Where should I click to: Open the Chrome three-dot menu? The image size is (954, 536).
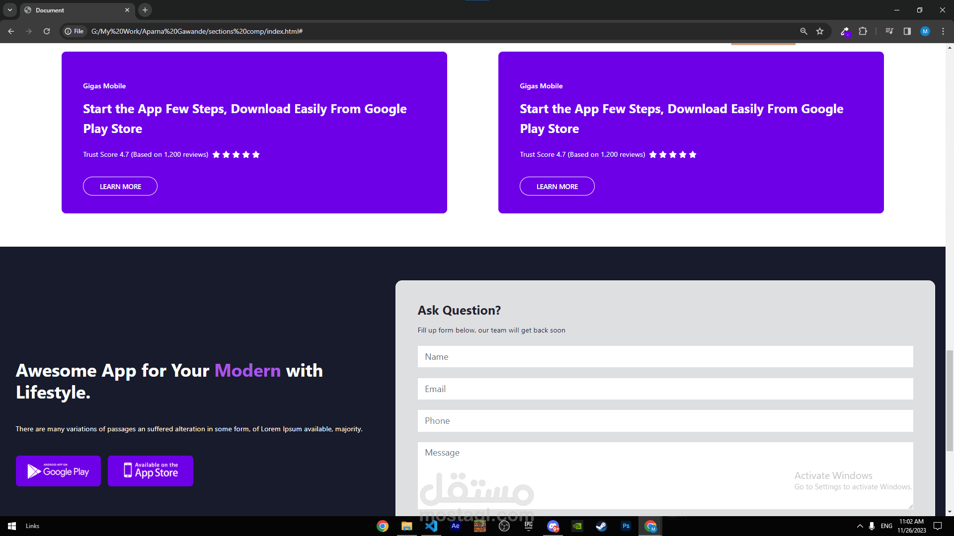coord(943,31)
